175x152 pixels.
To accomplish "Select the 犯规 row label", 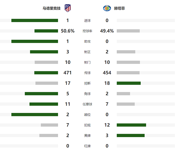I will [x=87, y=125].
